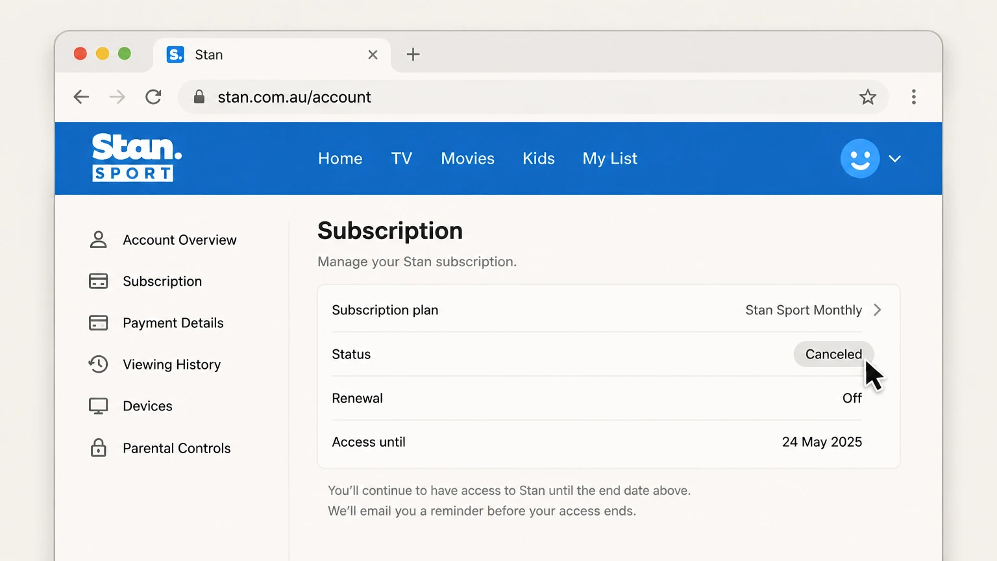Expand the Subscription plan chevron

point(878,310)
